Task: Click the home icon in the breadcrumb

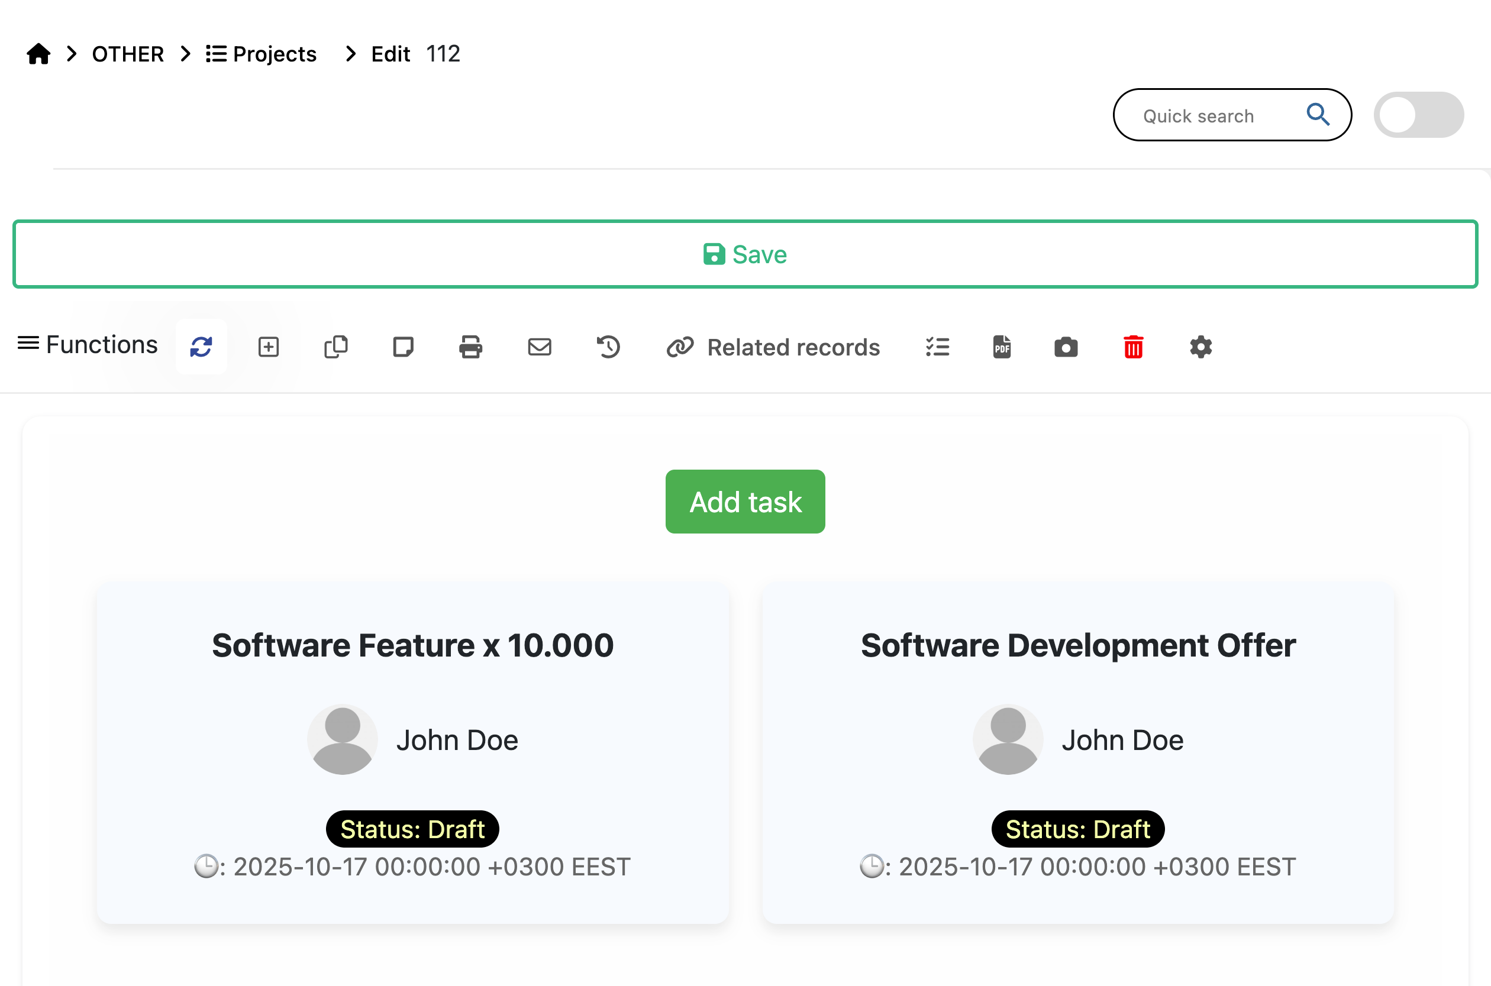Action: (x=38, y=54)
